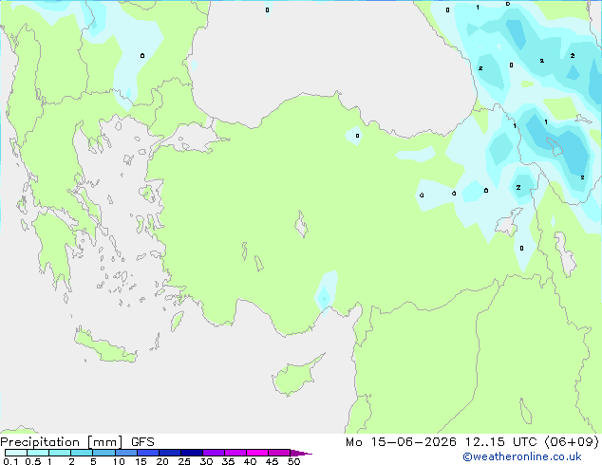Select the 10–15 mm legend color swatch
The width and height of the screenshot is (602, 465).
125,453
